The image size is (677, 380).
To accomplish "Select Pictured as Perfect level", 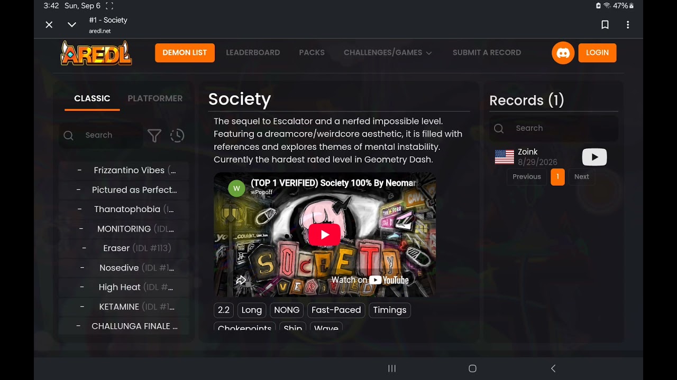I will [x=124, y=190].
